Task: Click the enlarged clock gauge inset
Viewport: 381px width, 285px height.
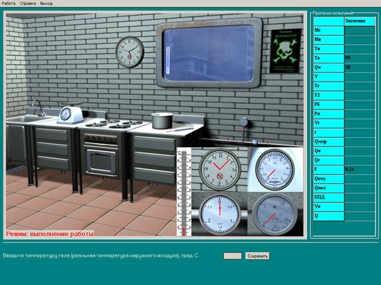Action: click(220, 169)
